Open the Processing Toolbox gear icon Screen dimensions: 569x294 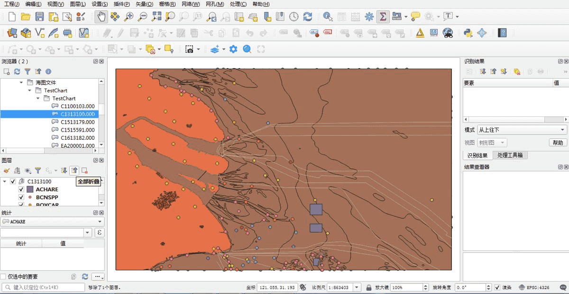[x=369, y=17]
